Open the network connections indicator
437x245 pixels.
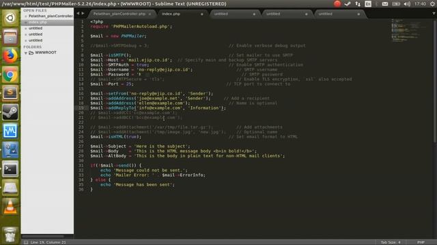(x=358, y=3)
